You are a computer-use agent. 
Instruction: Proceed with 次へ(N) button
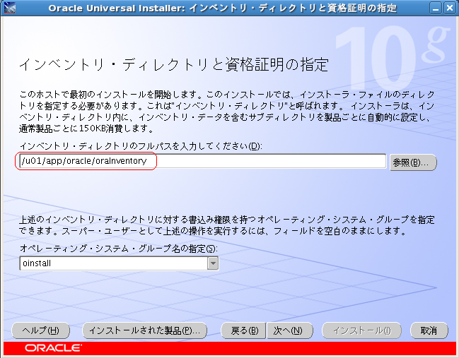pos(290,330)
